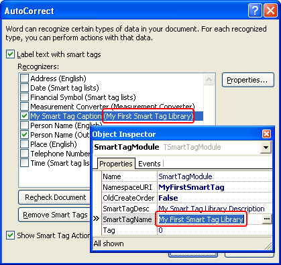281x265 pixels.
Task: Toggle Label text with smart tags checkbox
Action: coord(10,54)
